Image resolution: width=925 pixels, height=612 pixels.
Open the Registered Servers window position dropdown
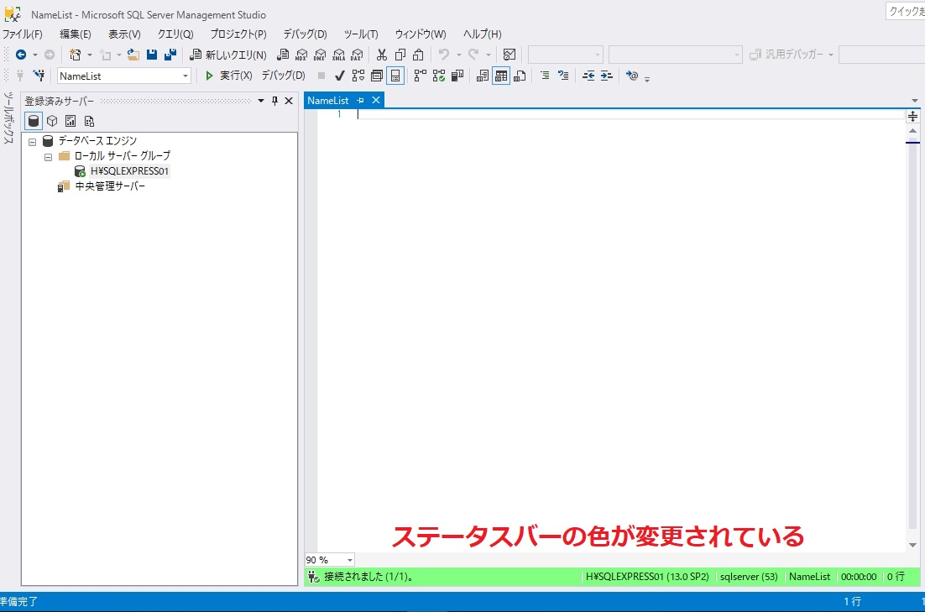click(261, 101)
